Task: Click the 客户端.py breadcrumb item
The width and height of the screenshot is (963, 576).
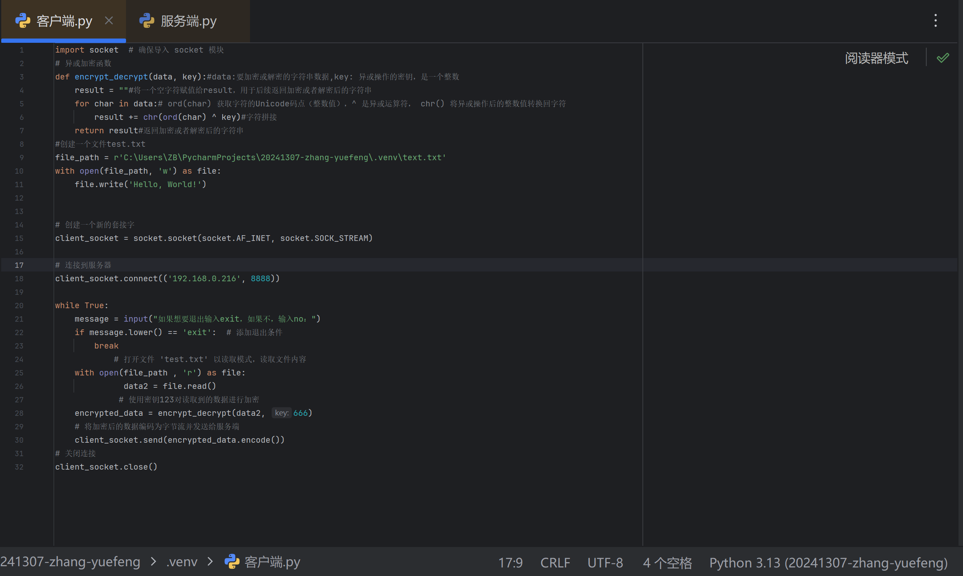Action: [x=272, y=562]
